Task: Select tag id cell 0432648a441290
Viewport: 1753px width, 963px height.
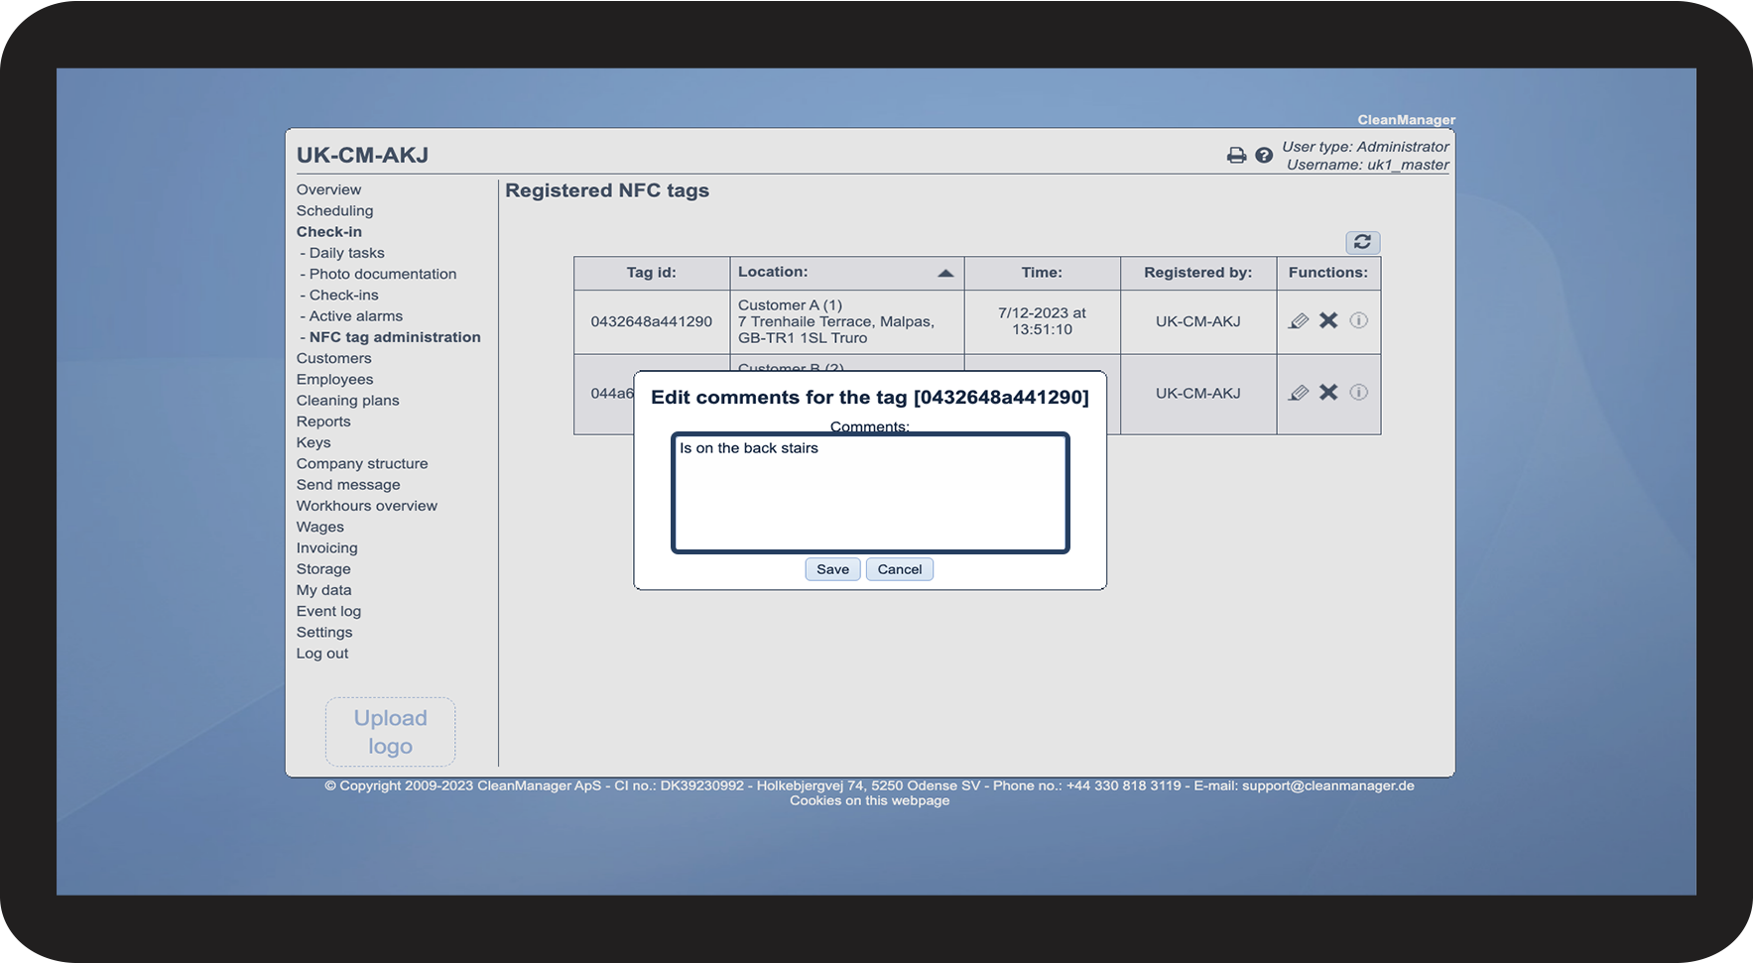Action: pyautogui.click(x=651, y=321)
